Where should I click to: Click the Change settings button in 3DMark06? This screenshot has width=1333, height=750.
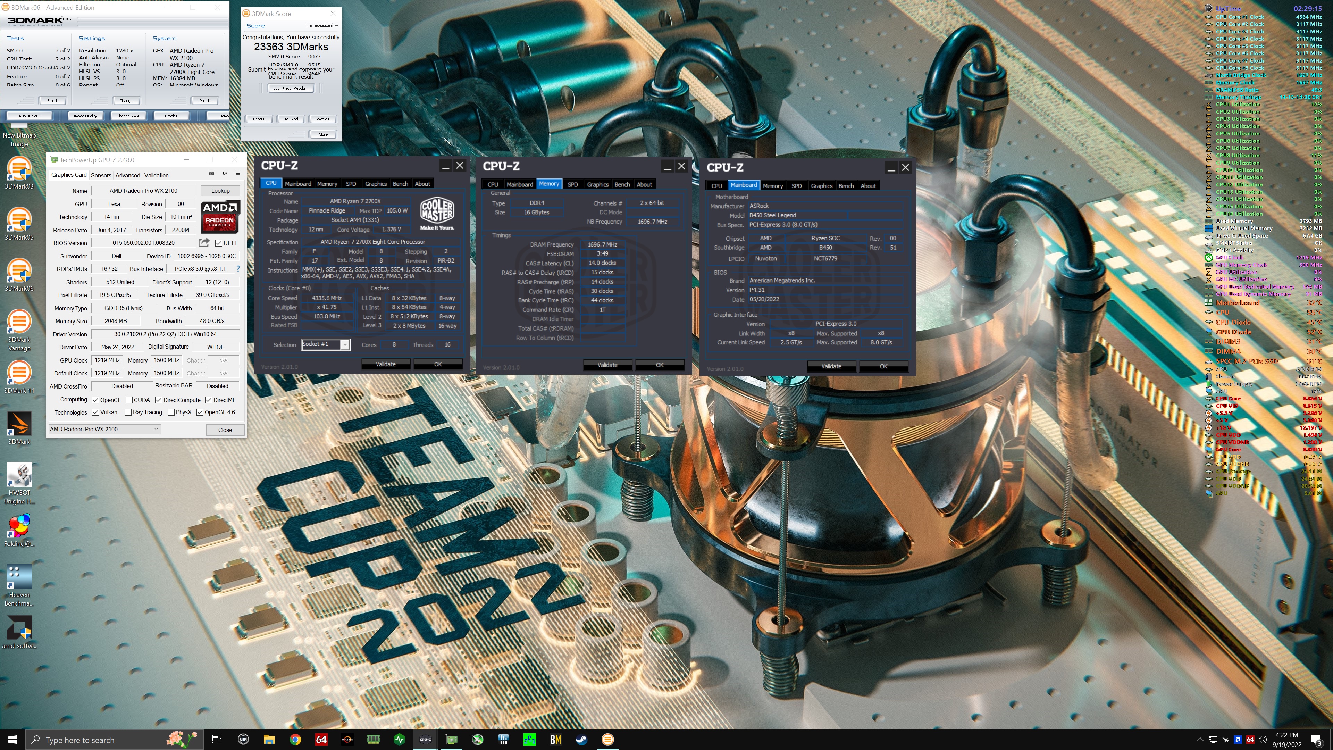tap(127, 101)
